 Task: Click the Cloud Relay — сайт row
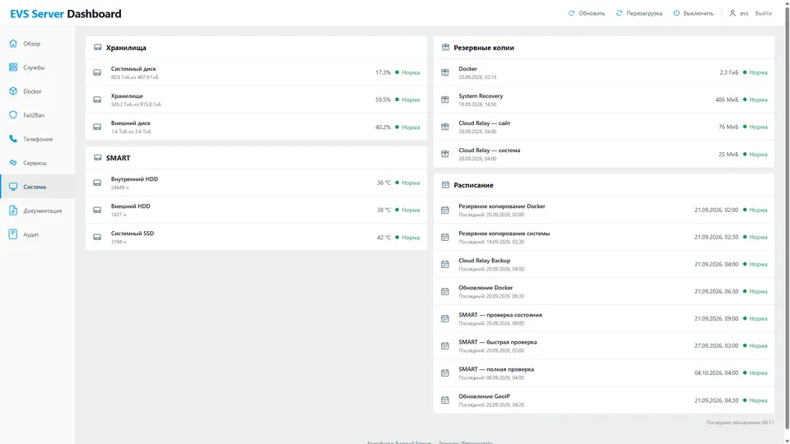click(x=603, y=127)
